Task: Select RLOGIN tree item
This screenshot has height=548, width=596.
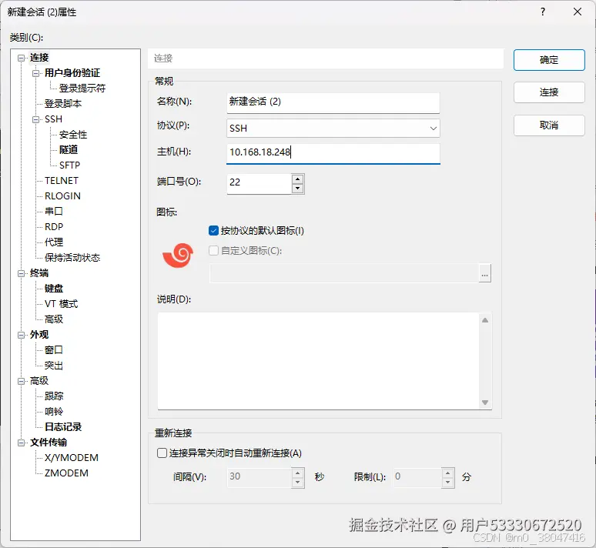Action: (x=62, y=196)
